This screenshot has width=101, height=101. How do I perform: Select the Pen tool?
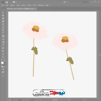coord(3,18)
